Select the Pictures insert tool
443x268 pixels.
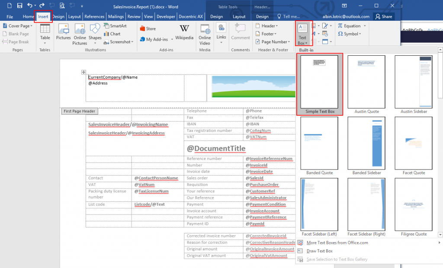coord(63,32)
